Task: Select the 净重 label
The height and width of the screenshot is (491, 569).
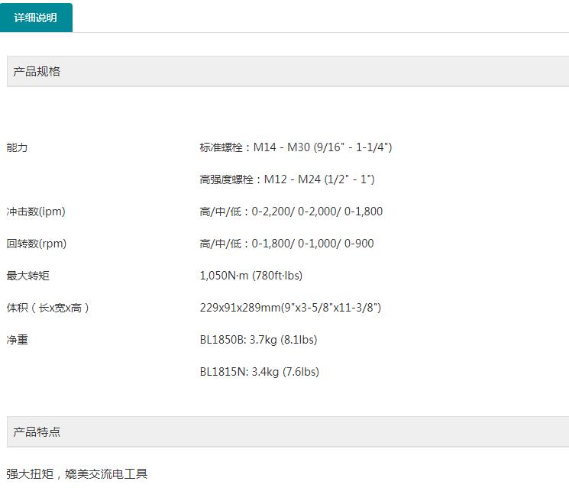Action: (x=17, y=340)
